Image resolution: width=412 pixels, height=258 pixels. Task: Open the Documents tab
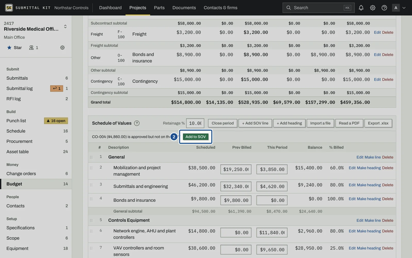(184, 8)
